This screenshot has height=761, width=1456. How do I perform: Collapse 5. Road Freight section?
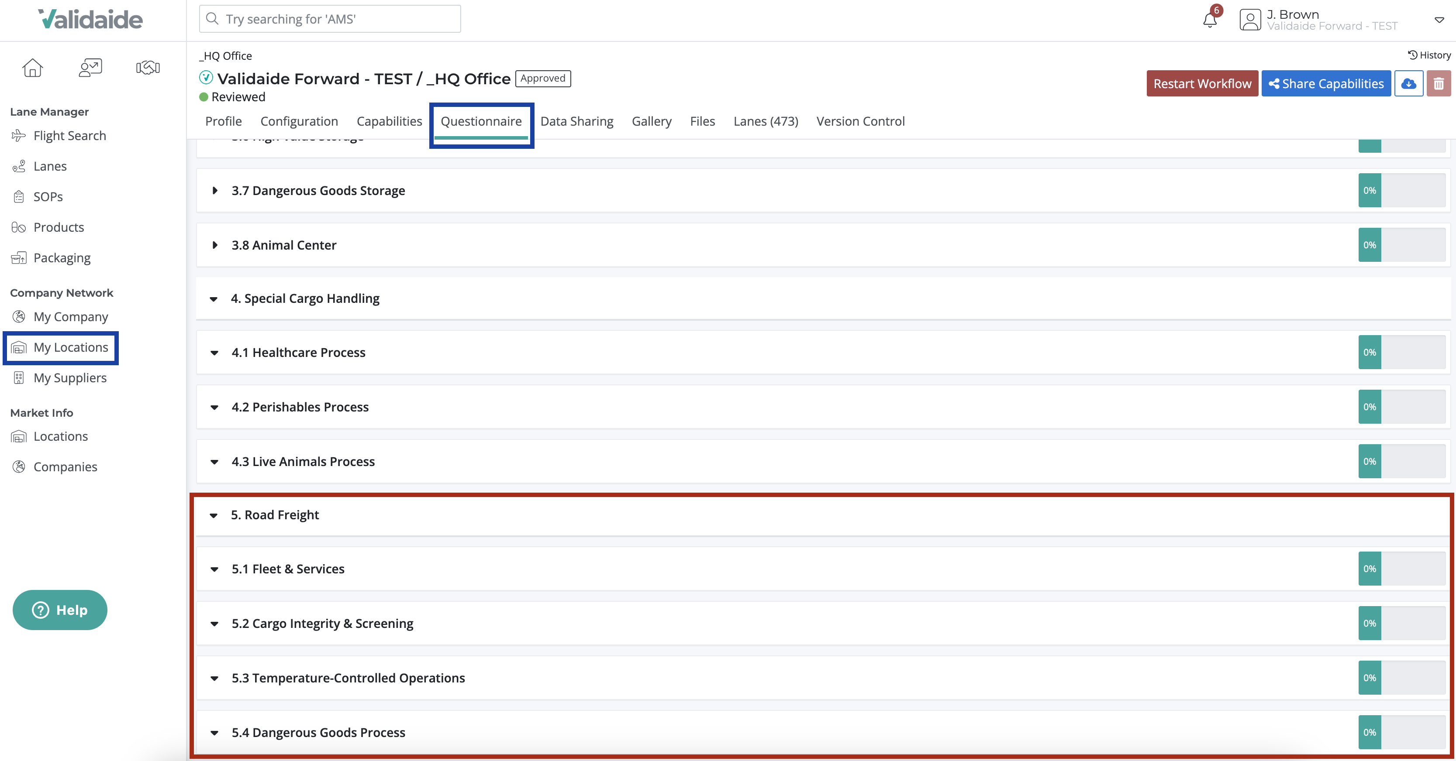[214, 515]
